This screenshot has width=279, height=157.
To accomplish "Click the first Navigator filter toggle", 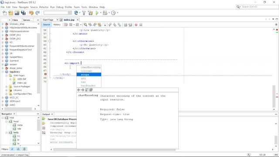I will tap(12, 149).
